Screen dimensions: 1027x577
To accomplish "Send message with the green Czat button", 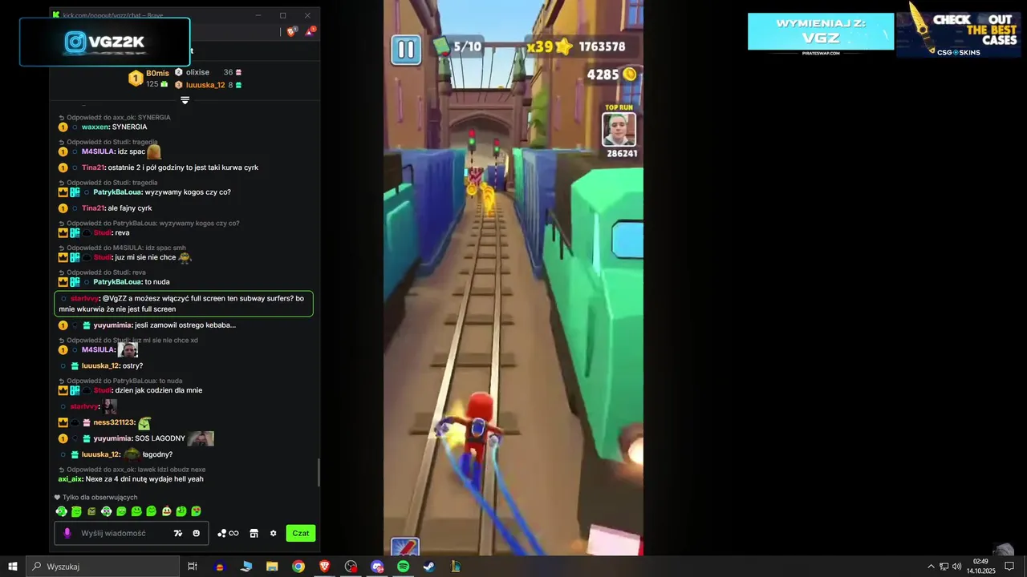I will pos(301,533).
